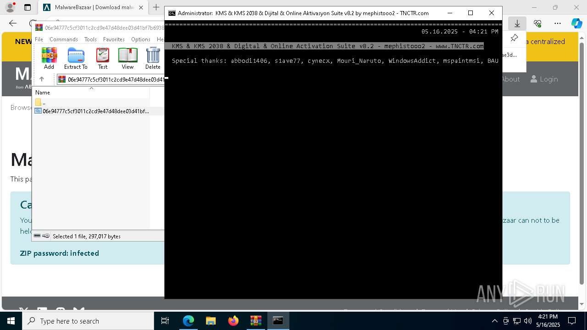Image resolution: width=587 pixels, height=330 pixels.
Task: Open File Explorer from the taskbar
Action: point(211,321)
